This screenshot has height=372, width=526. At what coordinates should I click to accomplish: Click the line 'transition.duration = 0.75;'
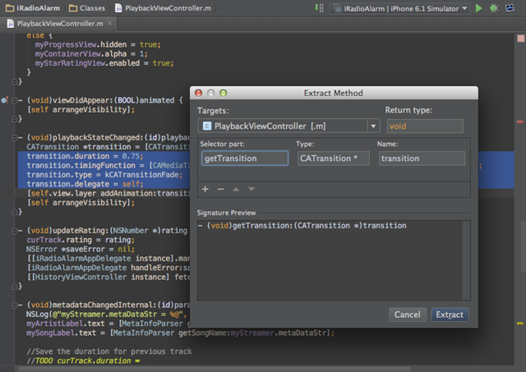[x=85, y=156]
